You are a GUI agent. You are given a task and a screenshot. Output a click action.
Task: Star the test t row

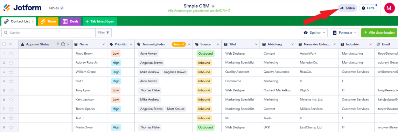pos(11,81)
